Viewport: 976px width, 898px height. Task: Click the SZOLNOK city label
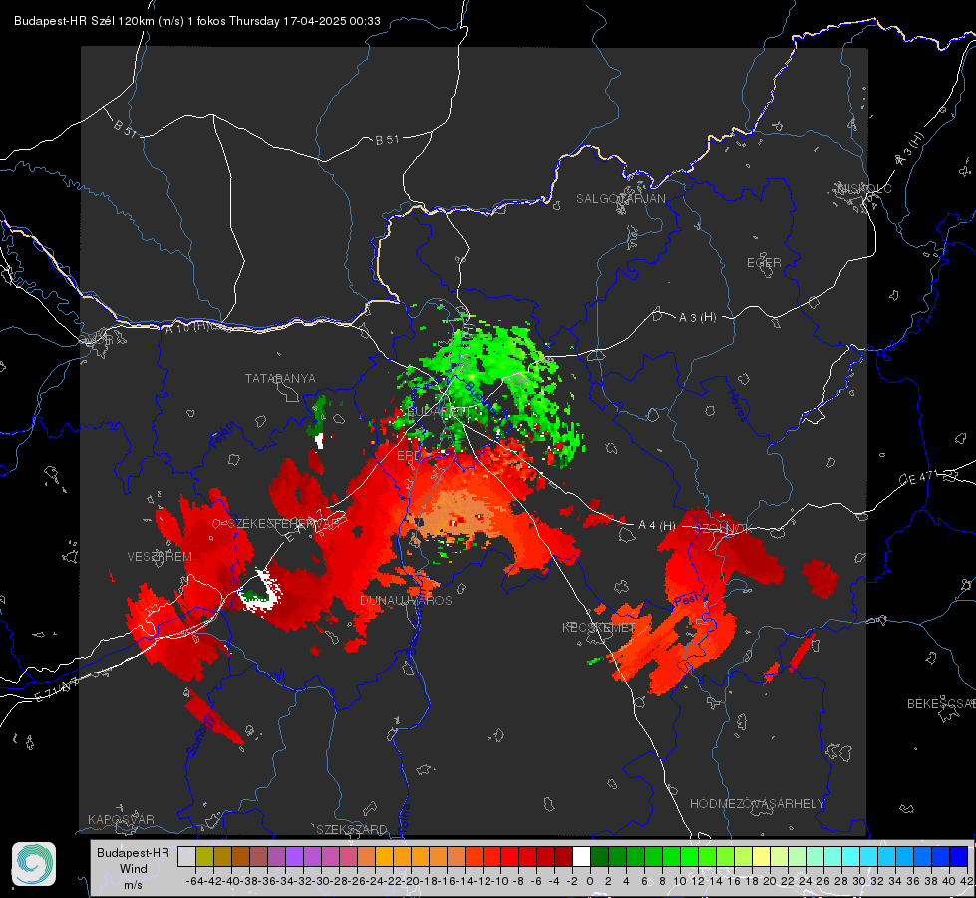[724, 529]
